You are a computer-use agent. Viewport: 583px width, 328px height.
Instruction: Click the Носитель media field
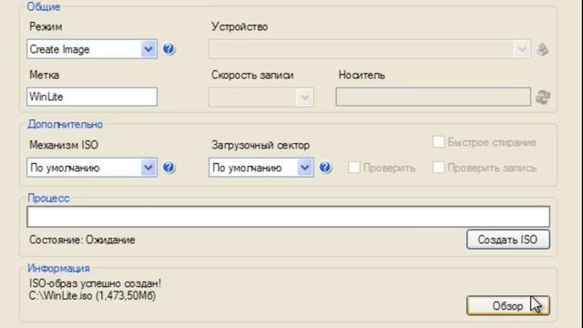pyautogui.click(x=434, y=97)
